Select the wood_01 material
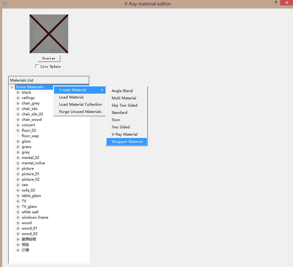Screen dimensions: 293x267 29,228
